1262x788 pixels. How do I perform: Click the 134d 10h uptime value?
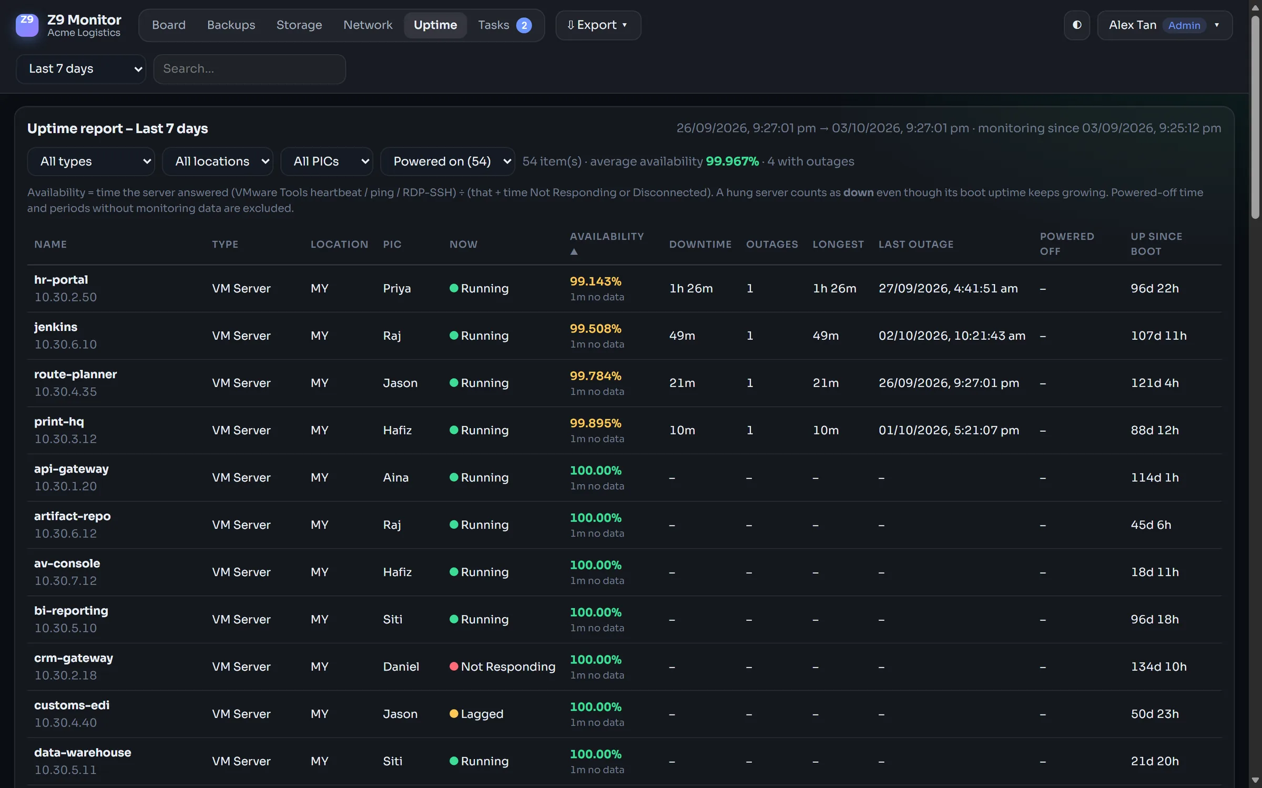click(1158, 667)
